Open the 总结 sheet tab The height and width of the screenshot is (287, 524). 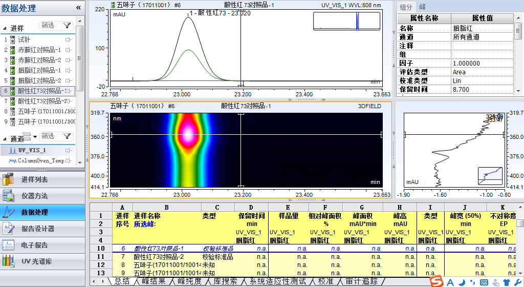click(x=122, y=281)
